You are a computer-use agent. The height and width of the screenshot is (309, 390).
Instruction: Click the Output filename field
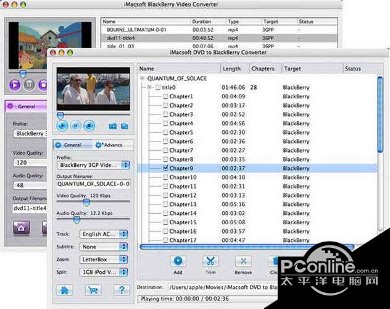(x=94, y=184)
